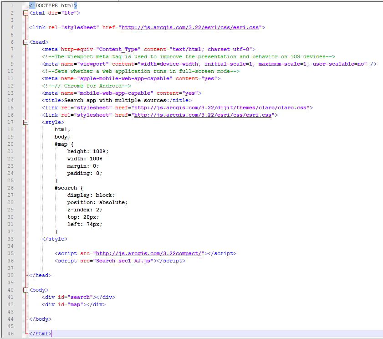383x339 pixels.
Task: Click 'z-index: 2;' declaration
Action: [x=85, y=210]
